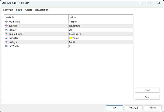Click the OK button
Viewport: 164px width, 112px height.
coord(115,108)
